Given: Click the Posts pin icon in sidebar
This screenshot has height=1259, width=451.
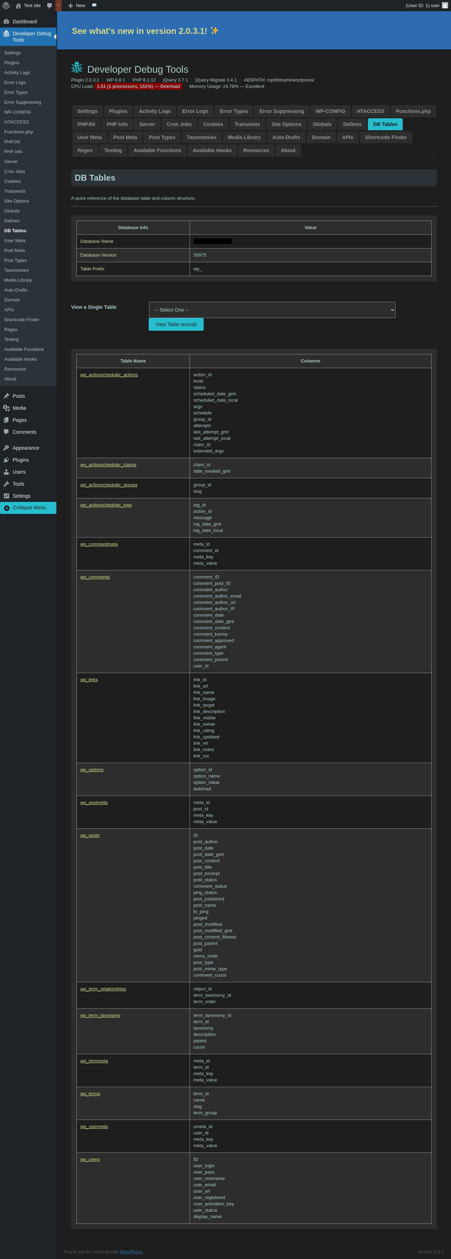Looking at the screenshot, I should (x=6, y=396).
